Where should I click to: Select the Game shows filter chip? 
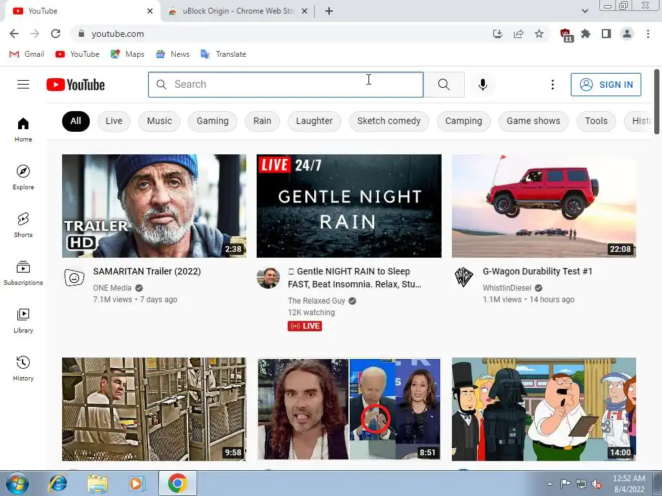[x=533, y=121]
